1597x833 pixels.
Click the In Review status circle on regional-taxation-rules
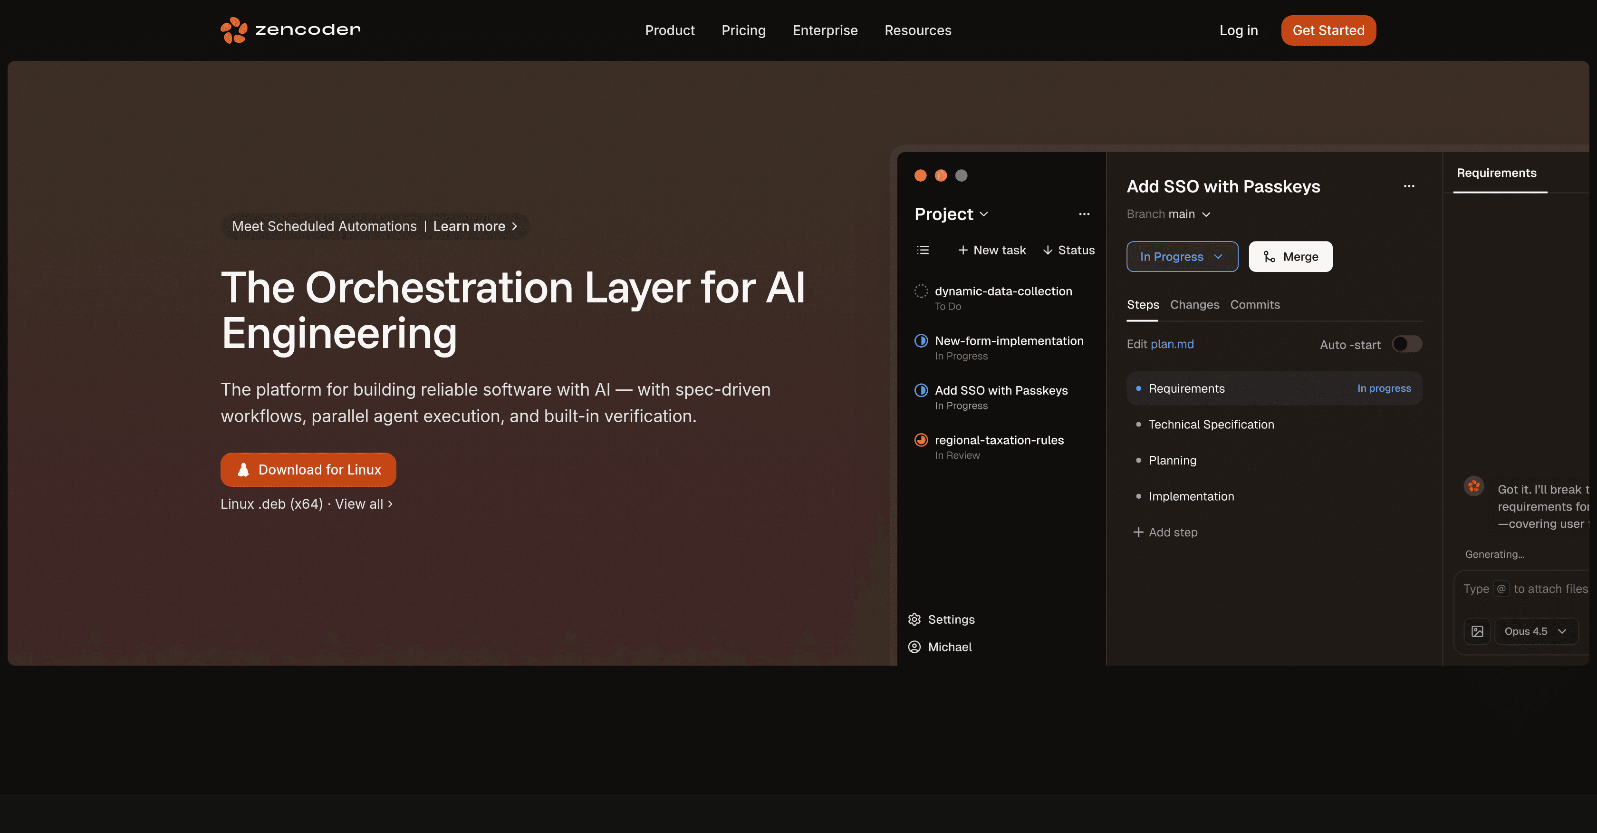(921, 440)
